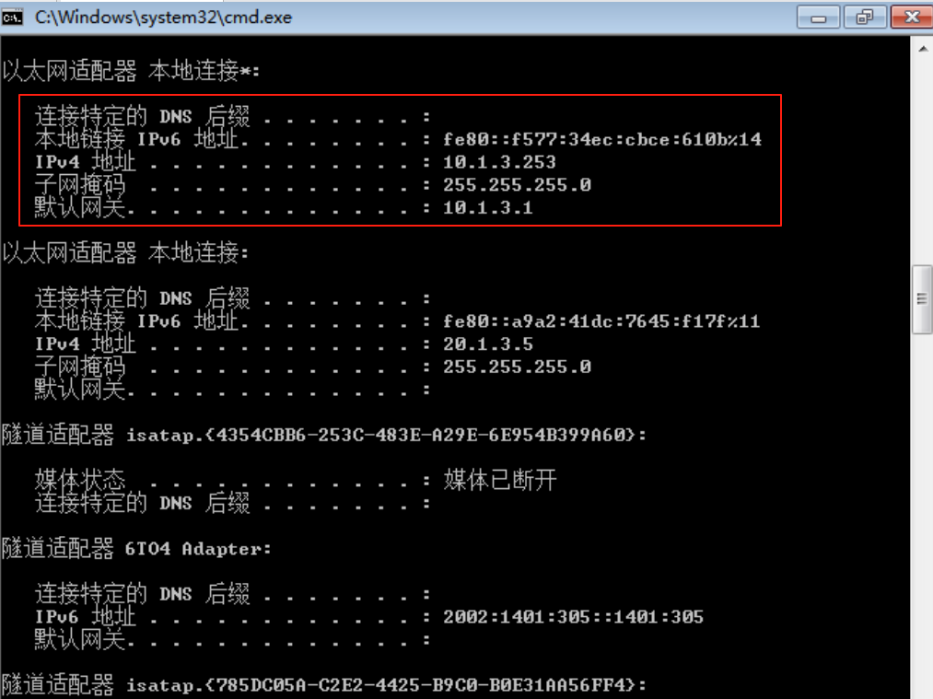933x699 pixels.
Task: Click IPv6 address fe80::a9a2:41dc:7645:f17f%11
Action: (x=601, y=321)
